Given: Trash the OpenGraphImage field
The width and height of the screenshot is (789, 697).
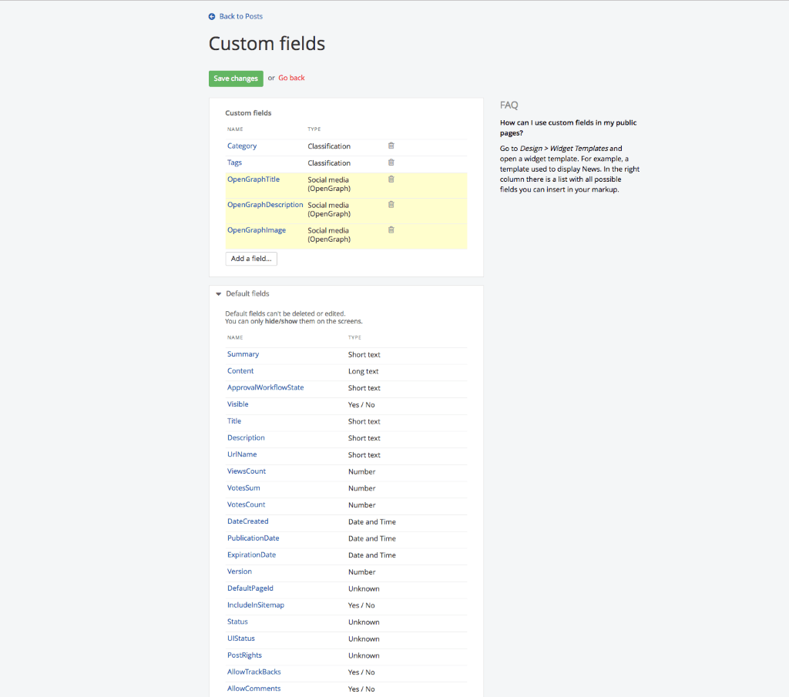Looking at the screenshot, I should (391, 230).
